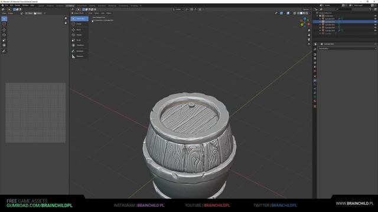Viewport: 378px width, 212px height.
Task: Collapse the Collection in the outliner
Action: tap(318, 16)
